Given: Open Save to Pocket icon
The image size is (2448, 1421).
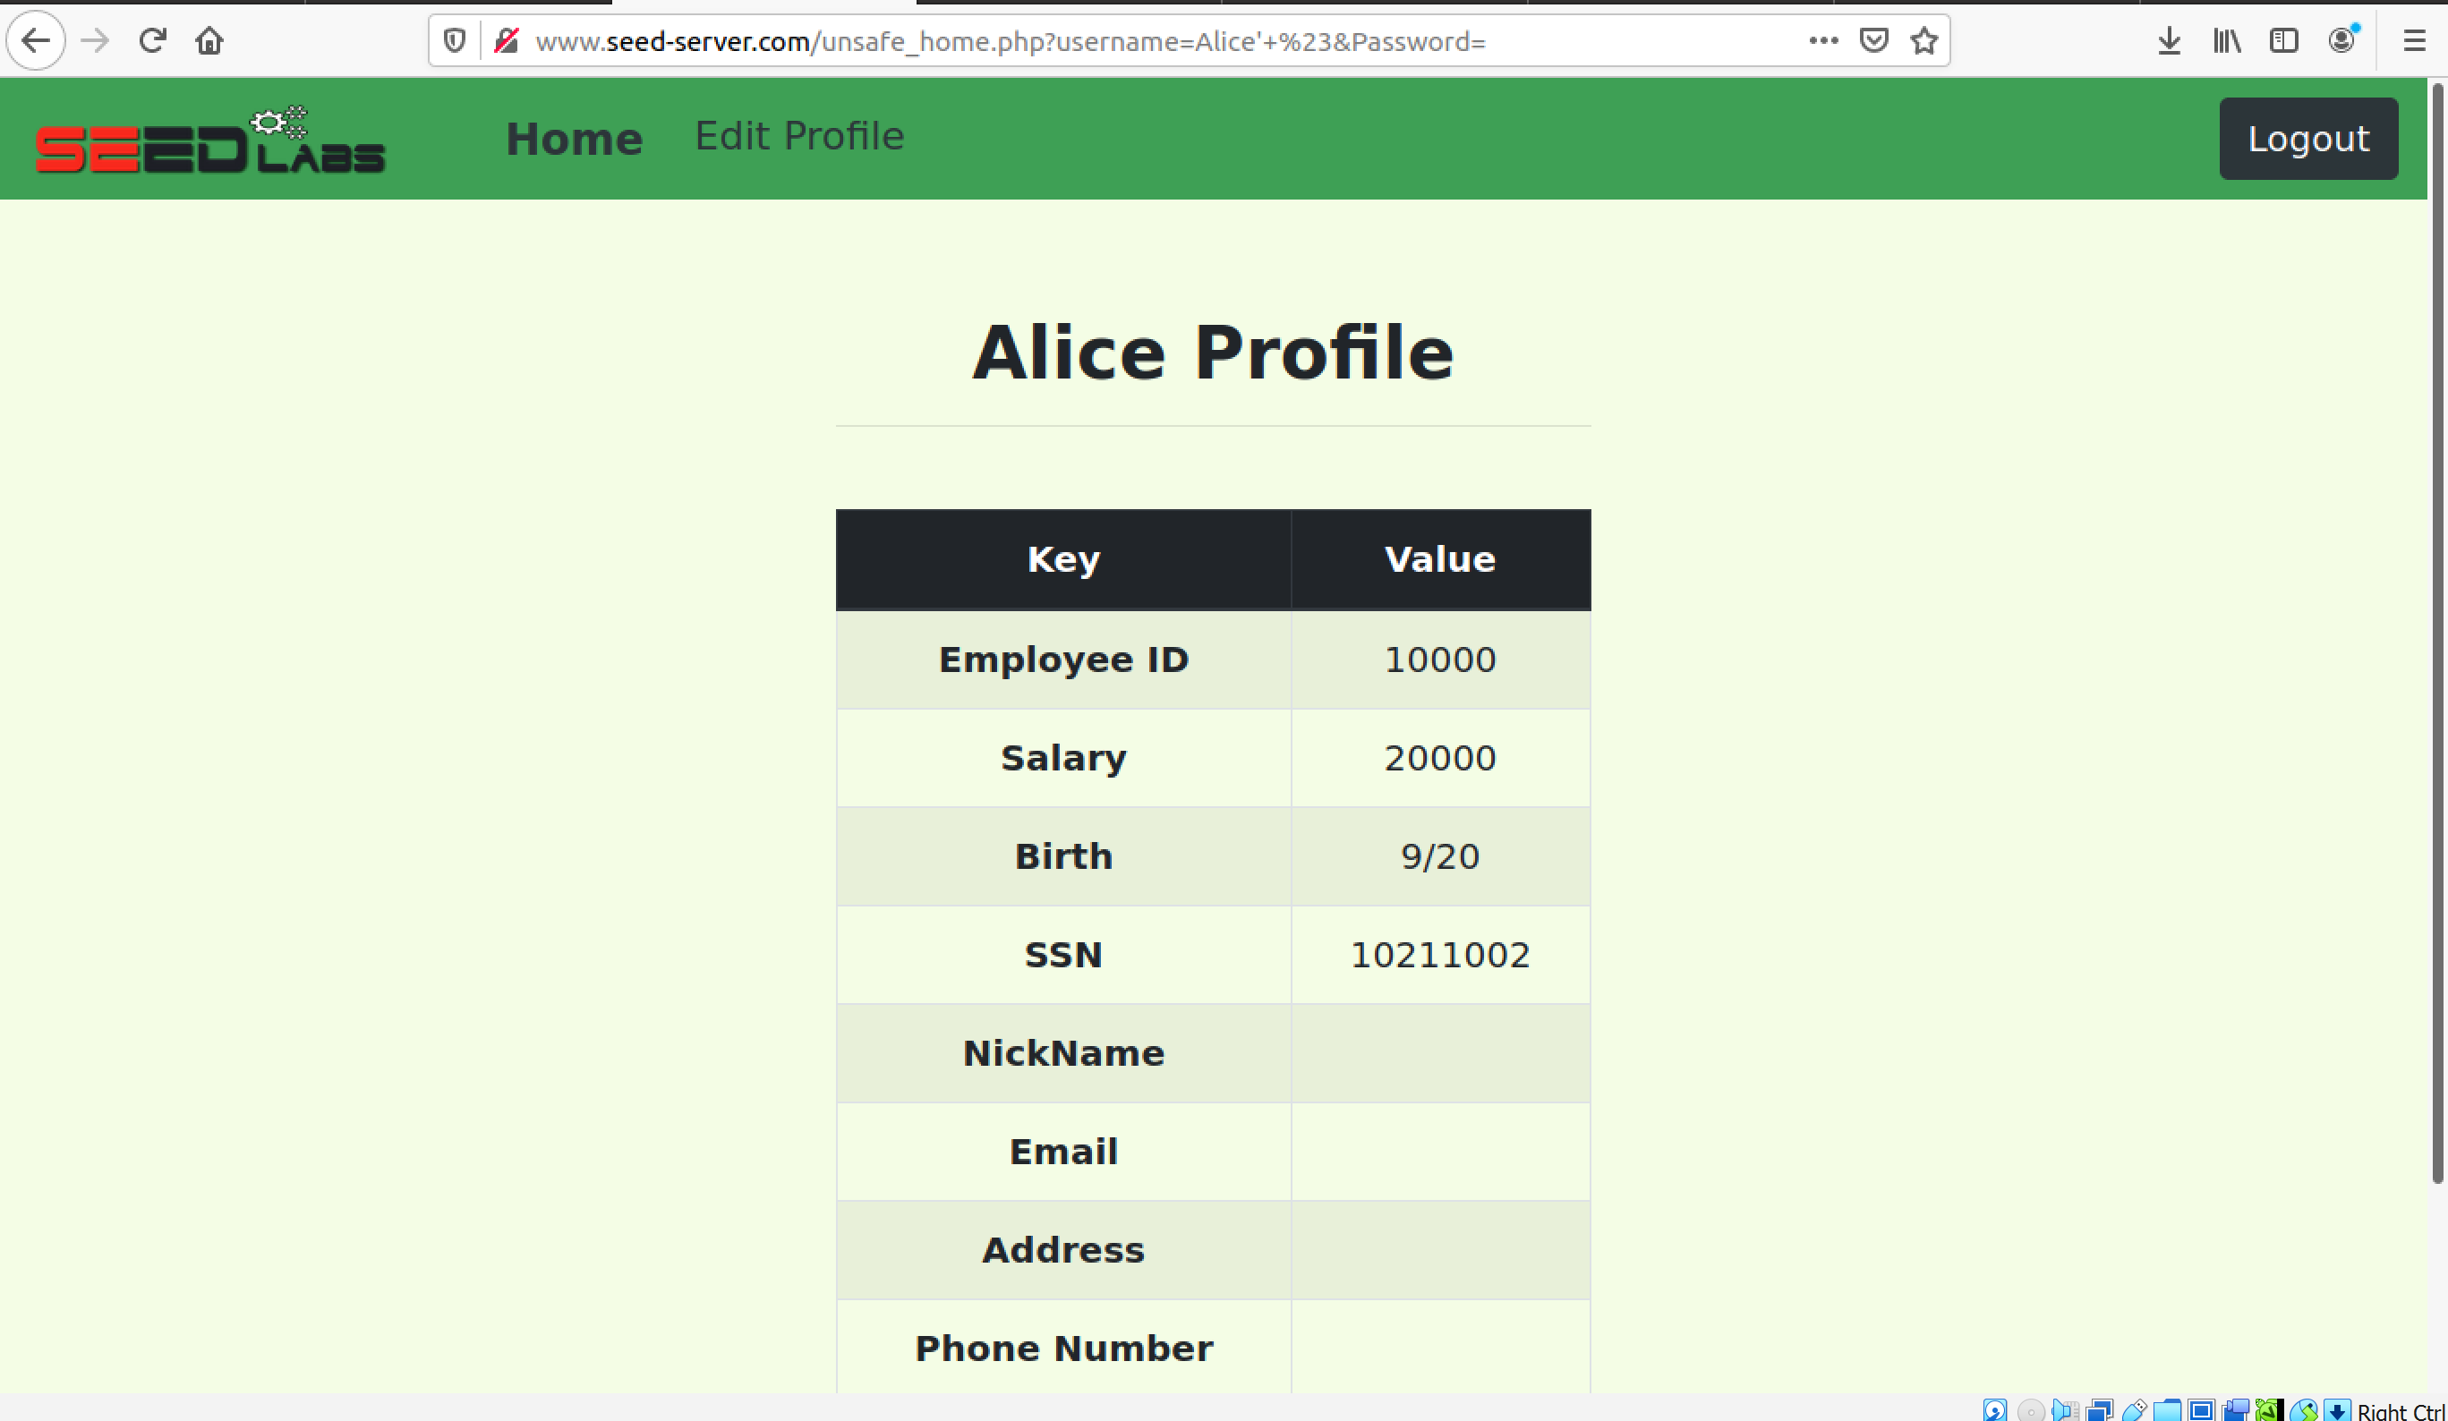Looking at the screenshot, I should pos(1874,41).
